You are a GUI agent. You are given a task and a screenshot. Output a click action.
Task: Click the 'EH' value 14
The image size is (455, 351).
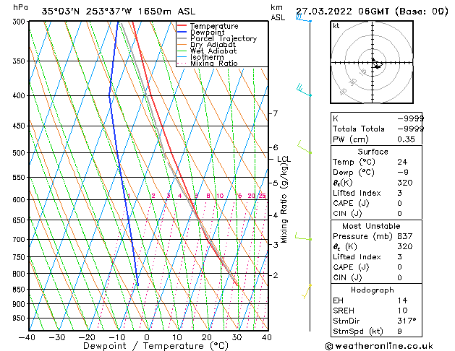(x=402, y=300)
